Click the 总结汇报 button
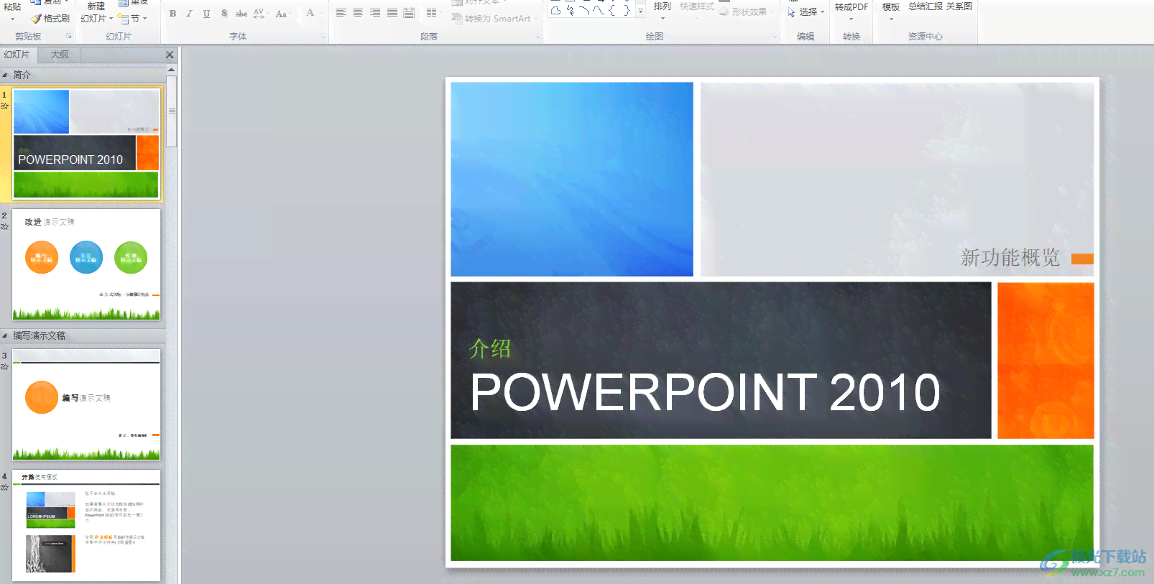 [925, 6]
